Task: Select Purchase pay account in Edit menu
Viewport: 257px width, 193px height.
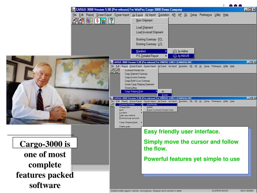Action: tap(129, 118)
